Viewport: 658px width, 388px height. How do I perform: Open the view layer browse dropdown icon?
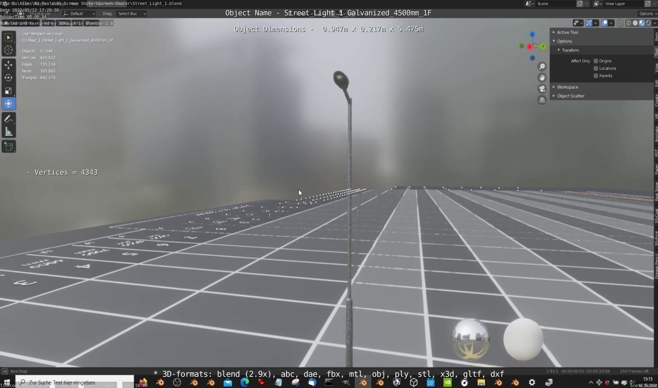click(x=597, y=4)
